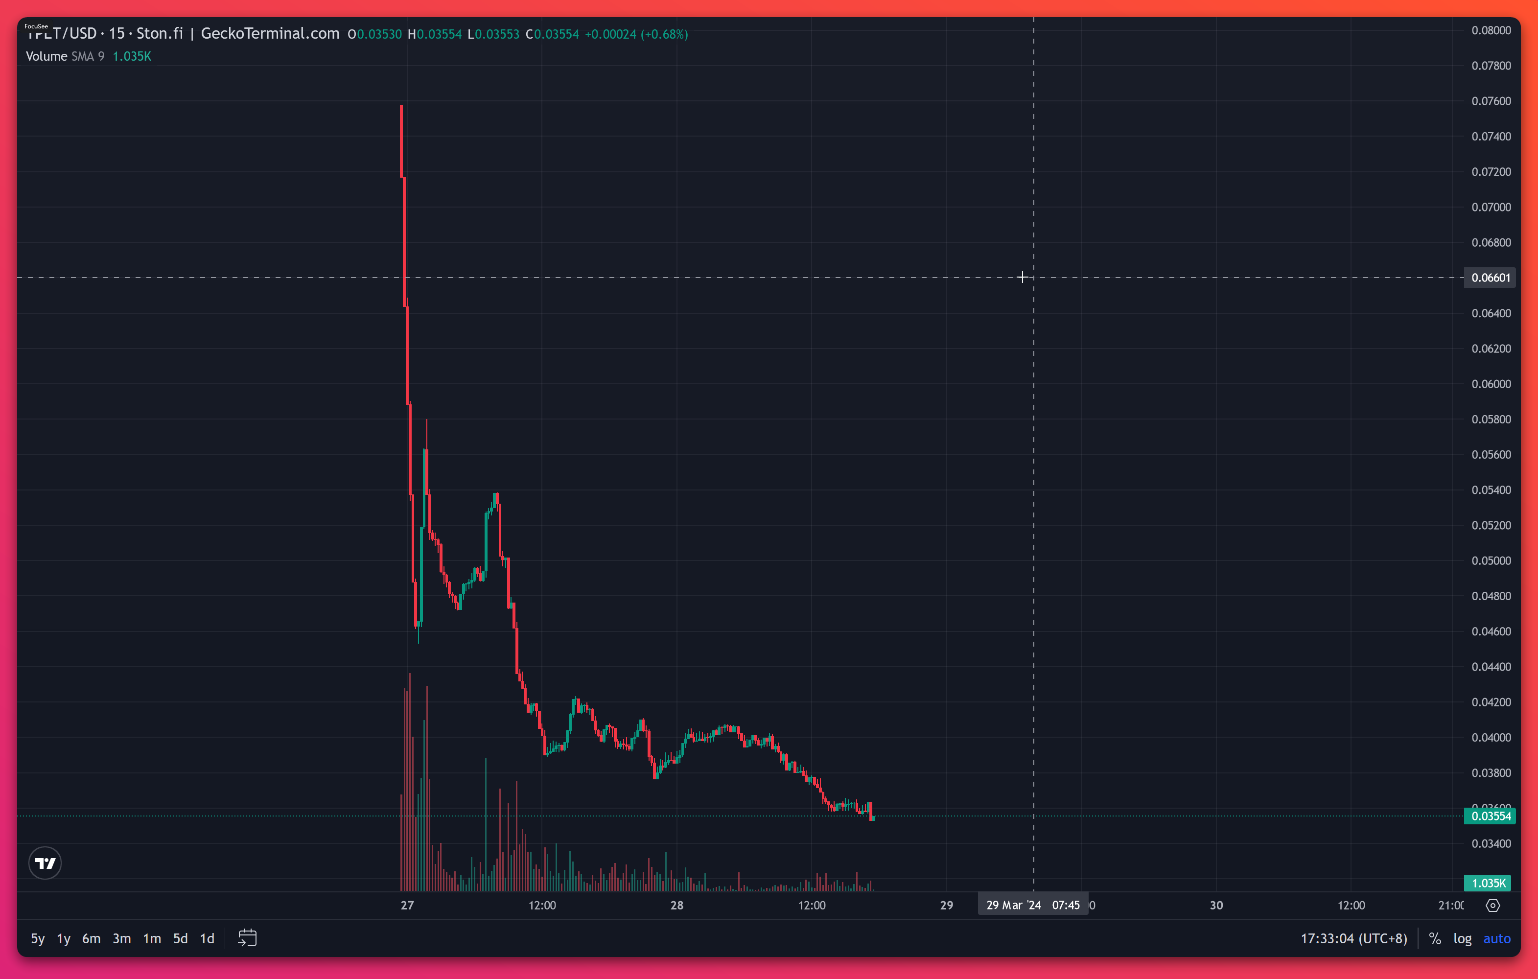Switch to 6m time range
Image resolution: width=1538 pixels, height=979 pixels.
coord(92,938)
